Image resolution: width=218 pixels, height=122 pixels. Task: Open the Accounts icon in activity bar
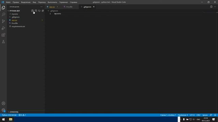pyautogui.click(x=3, y=103)
